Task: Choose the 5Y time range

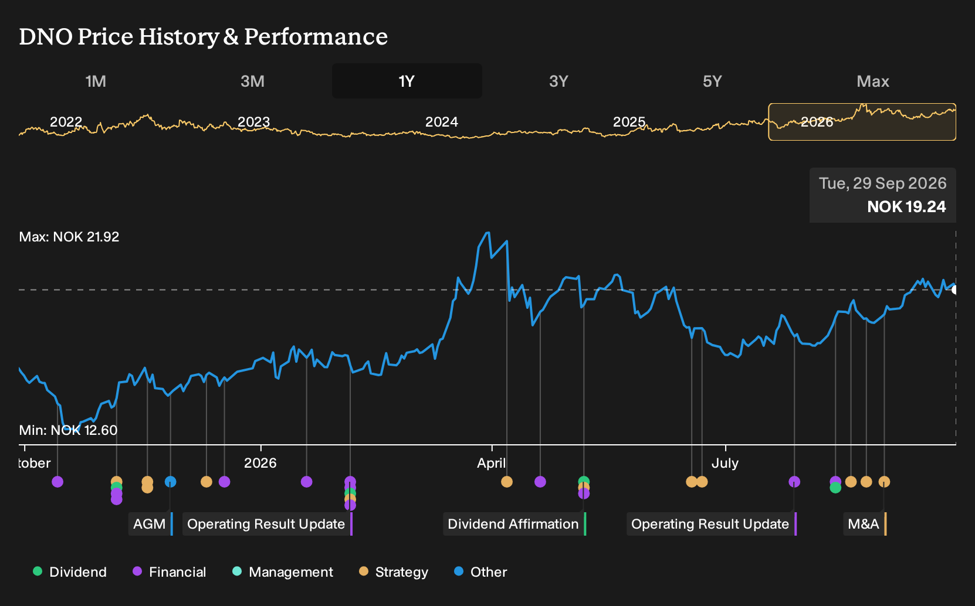Action: 712,81
